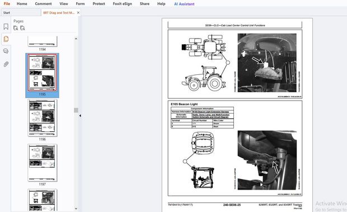Screen dimensions: 347x212
Task: Open the Attachments paperclip panel
Action: click(x=6, y=64)
